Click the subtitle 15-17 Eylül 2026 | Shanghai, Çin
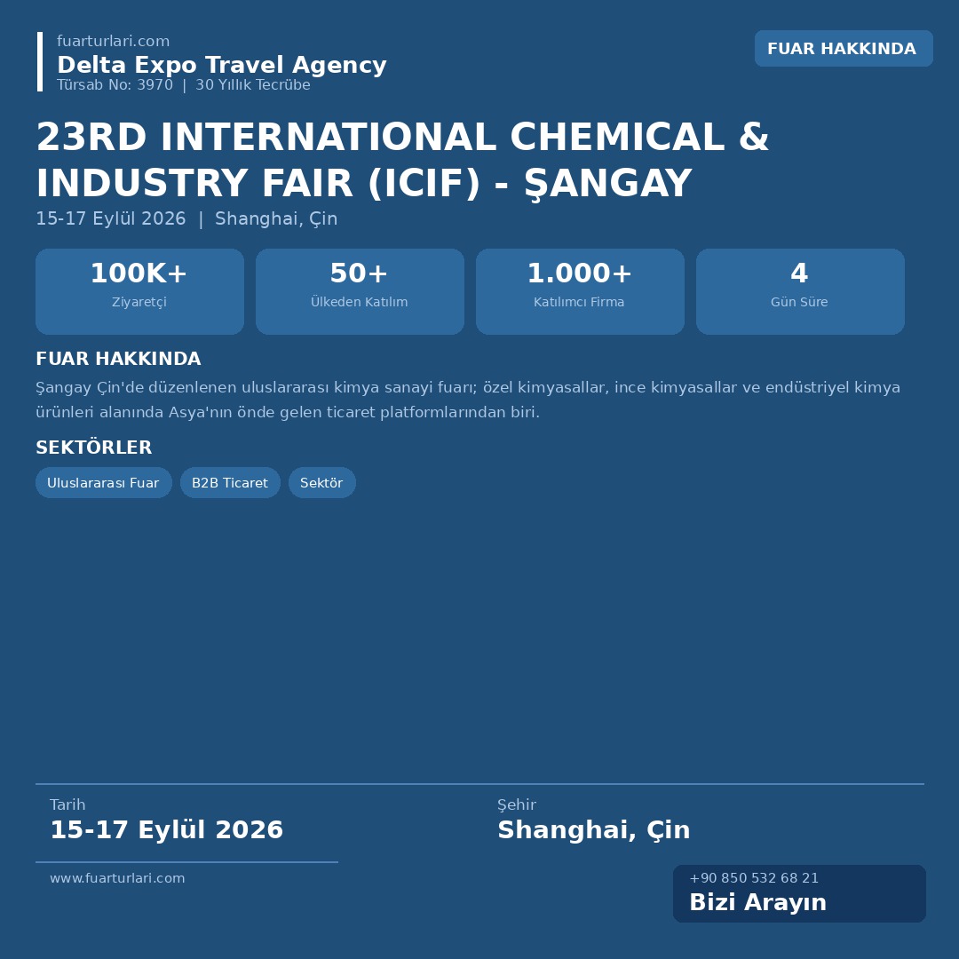Viewport: 959px width, 959px height. click(186, 219)
